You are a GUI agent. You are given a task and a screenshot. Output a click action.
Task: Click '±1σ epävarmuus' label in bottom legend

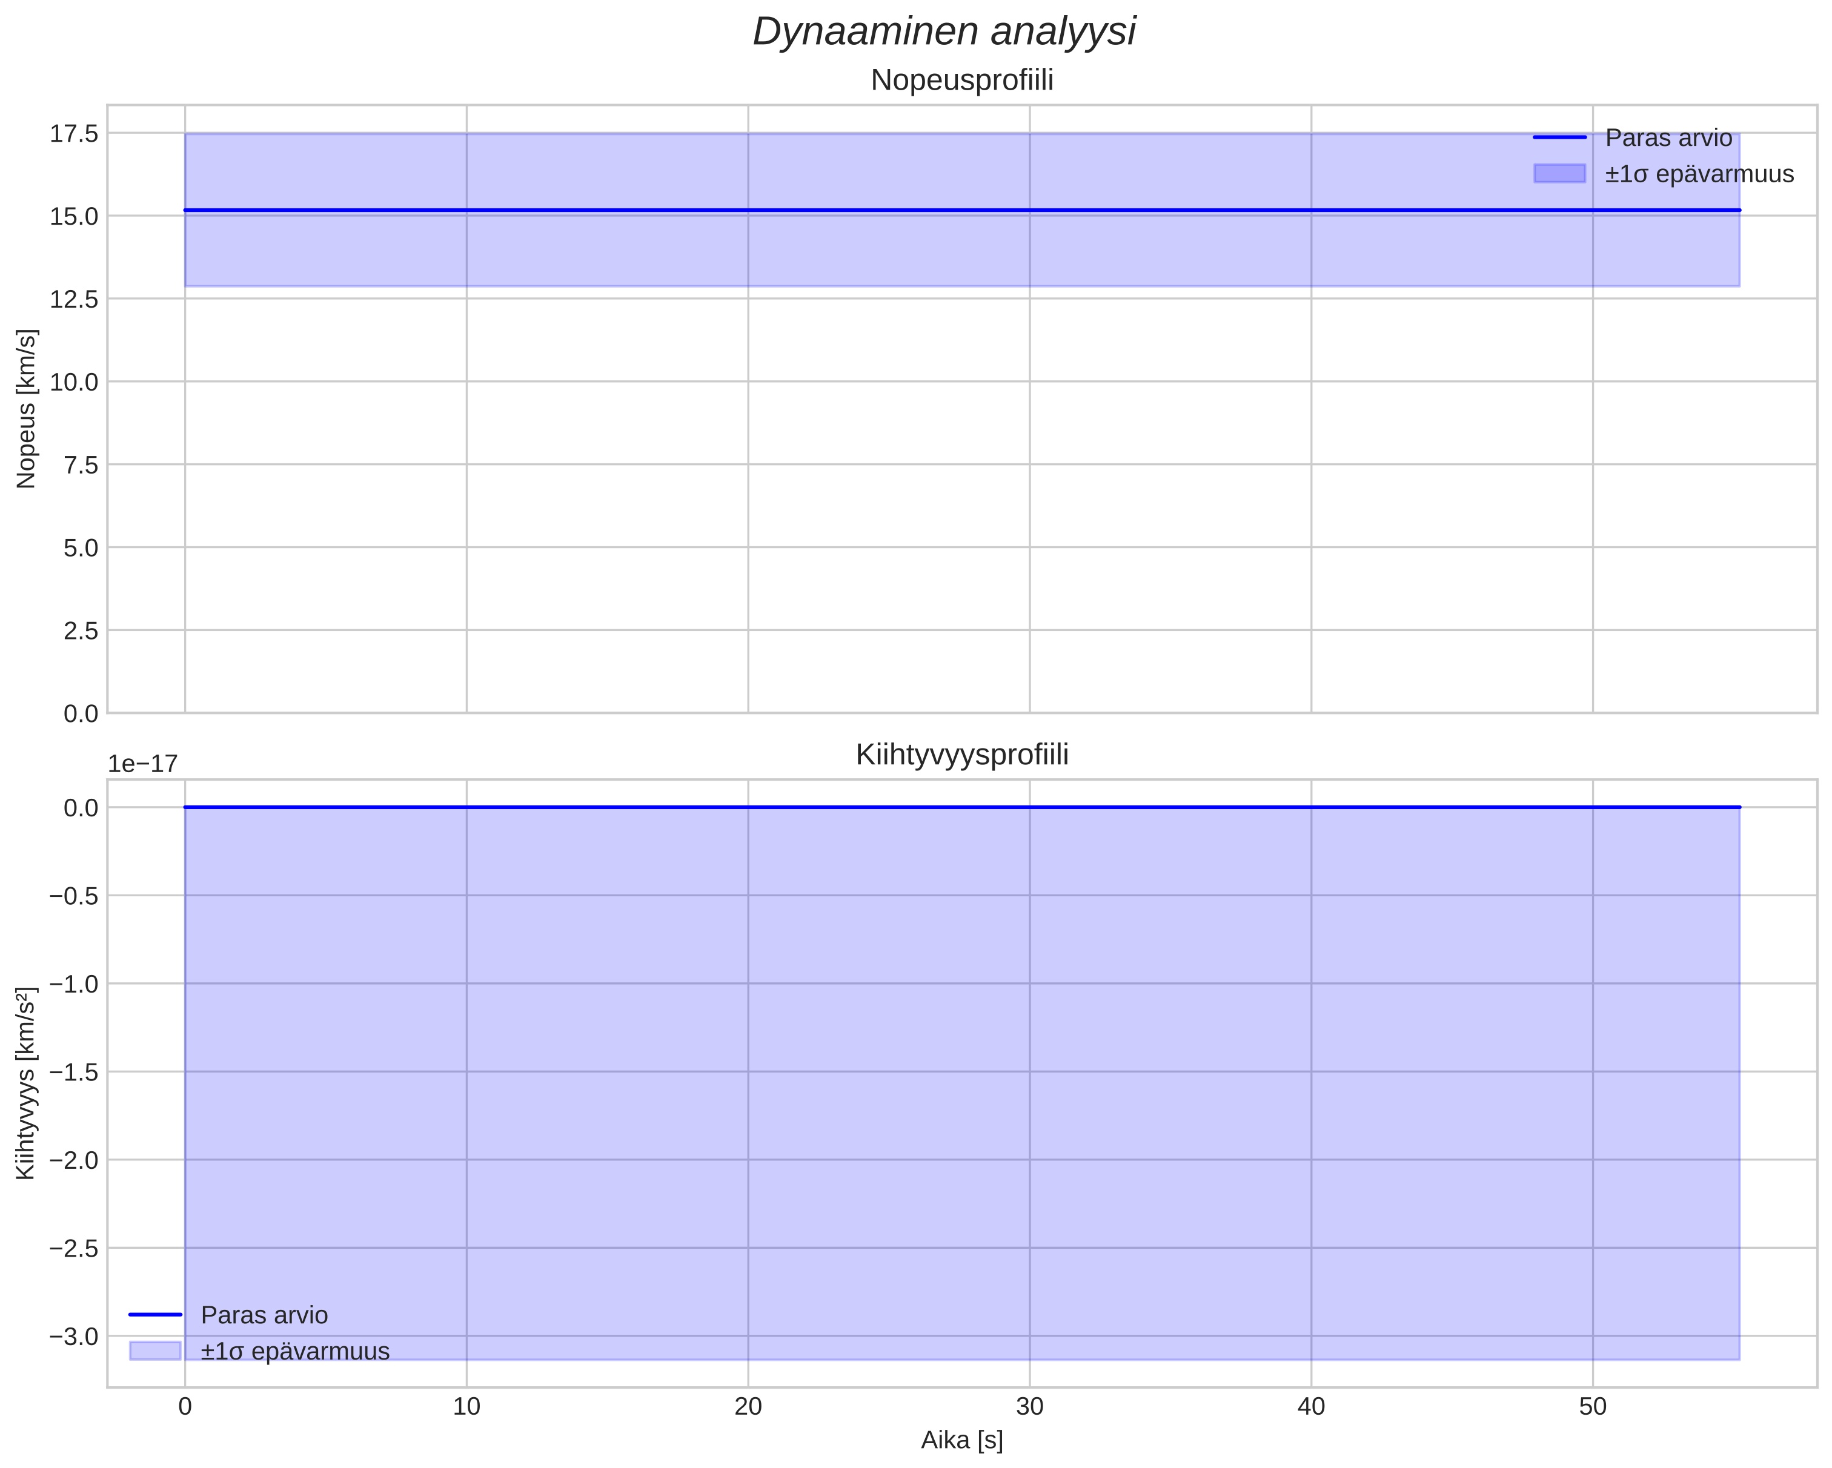pos(295,1351)
